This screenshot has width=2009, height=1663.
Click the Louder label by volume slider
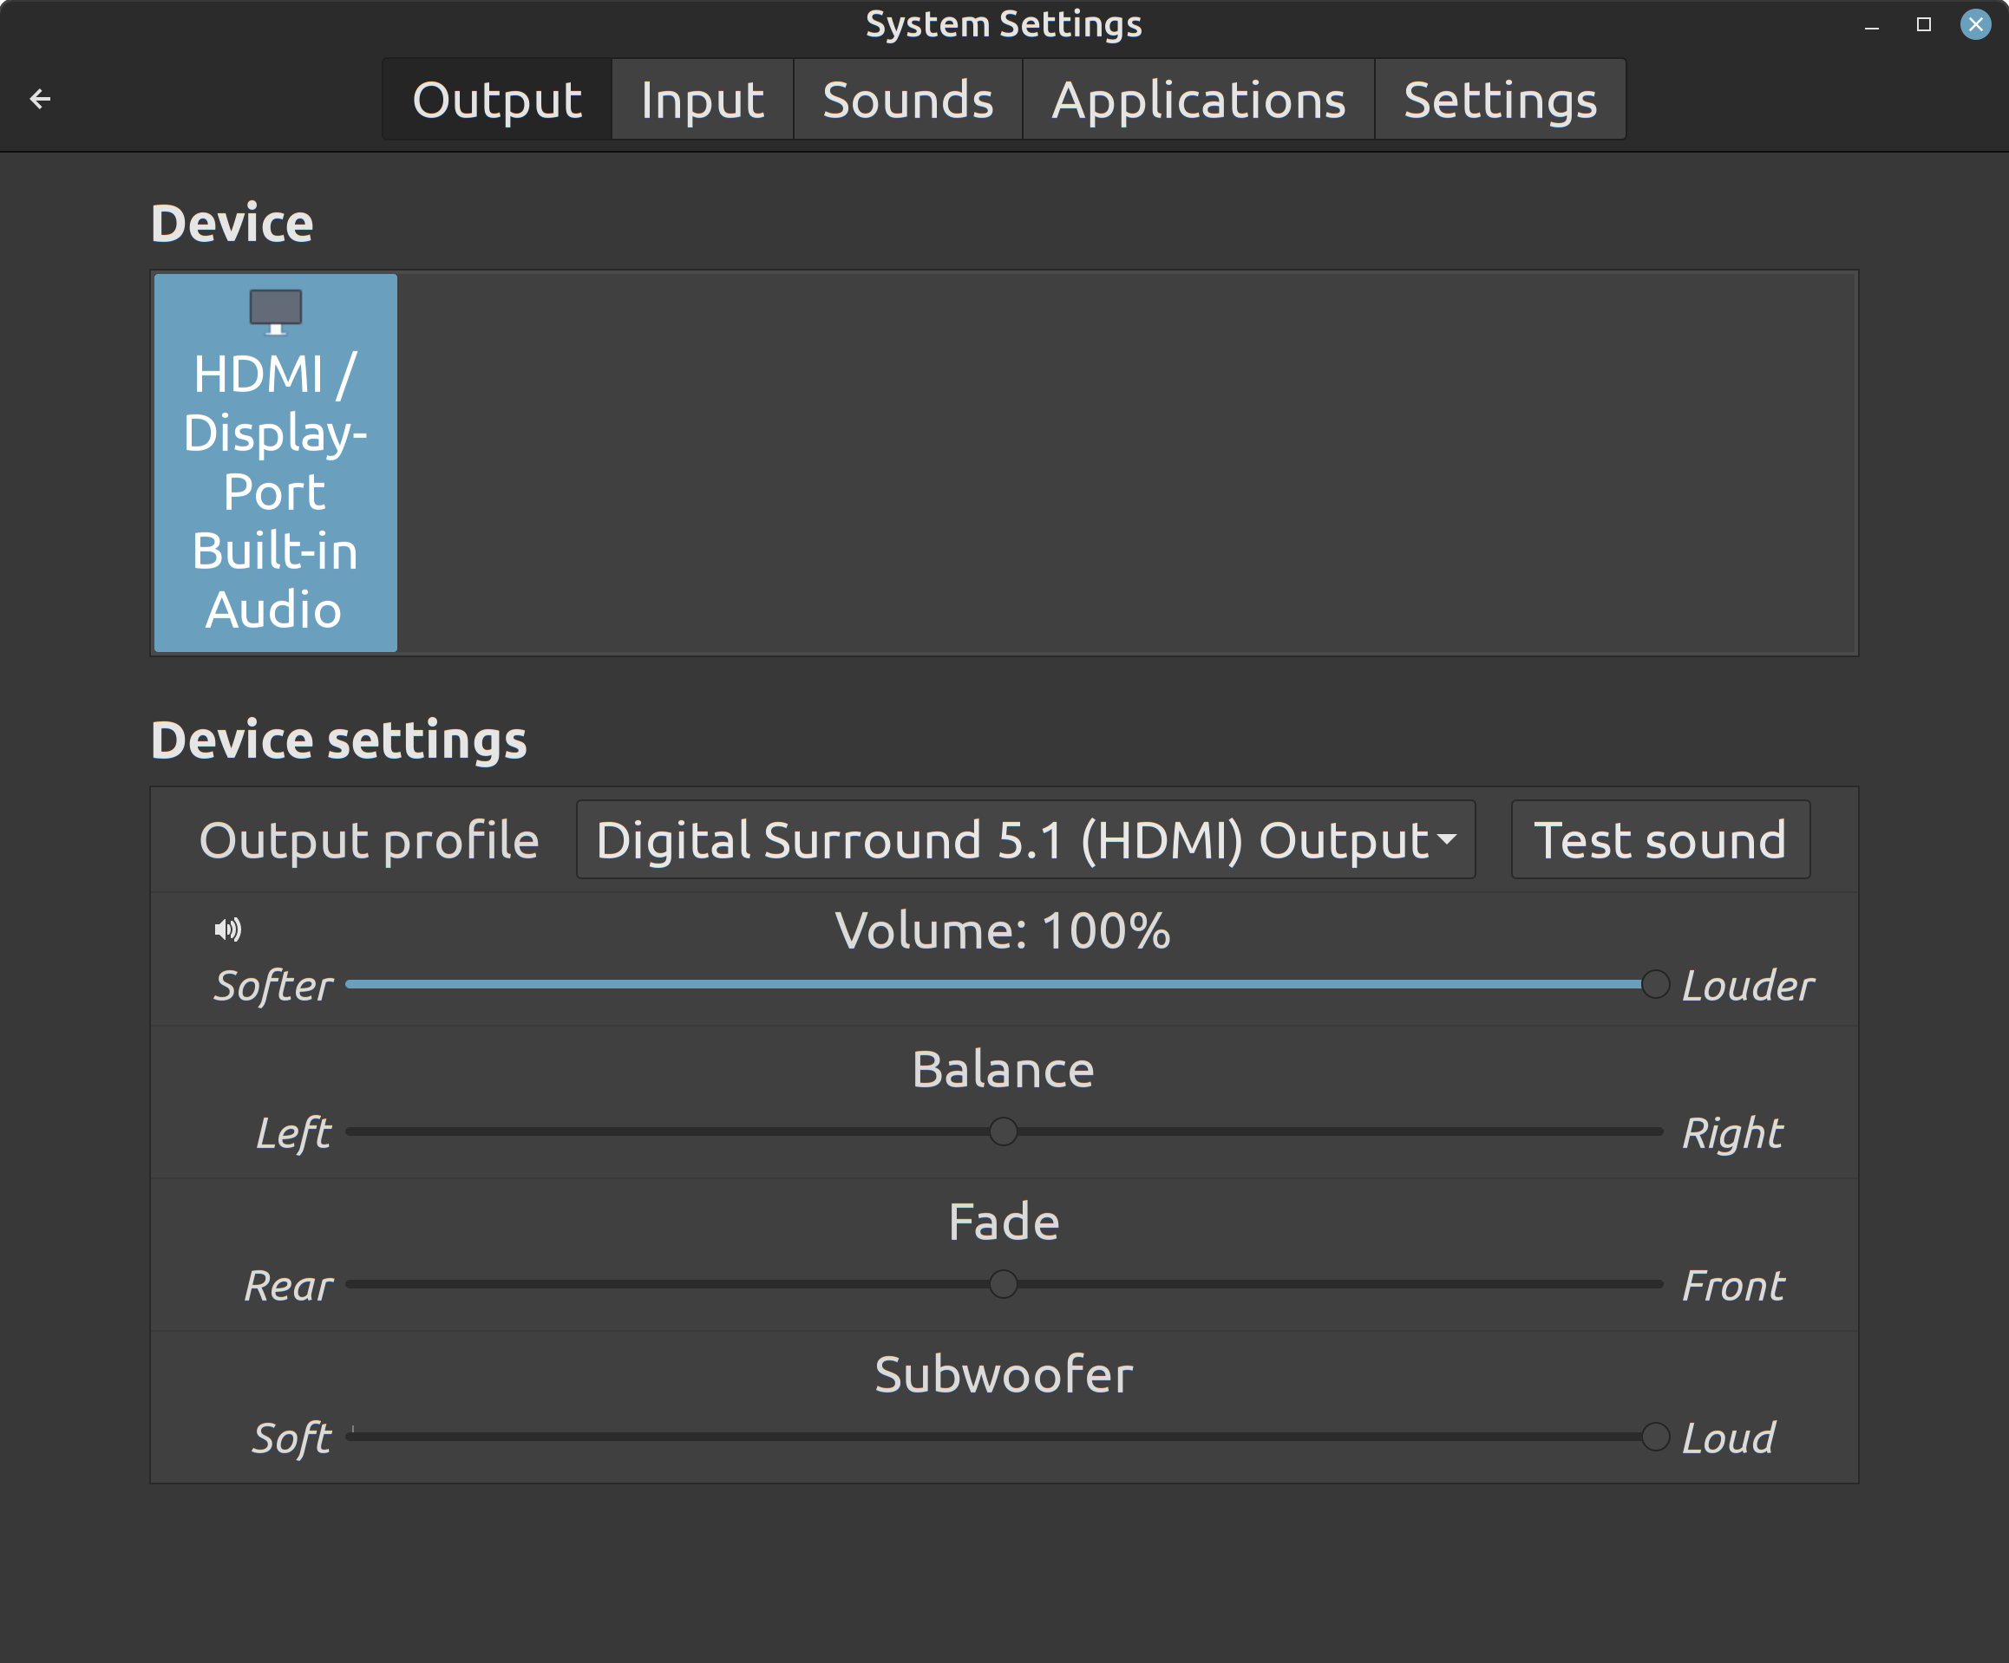[1748, 986]
